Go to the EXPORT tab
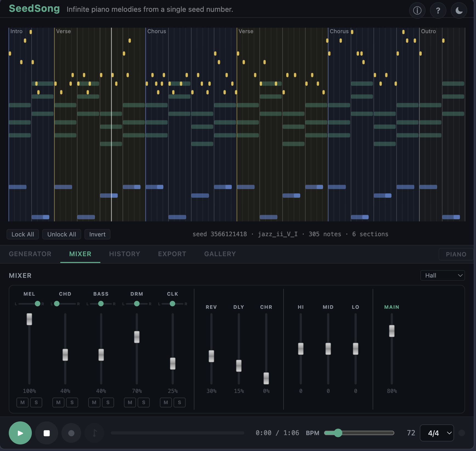 (x=172, y=254)
